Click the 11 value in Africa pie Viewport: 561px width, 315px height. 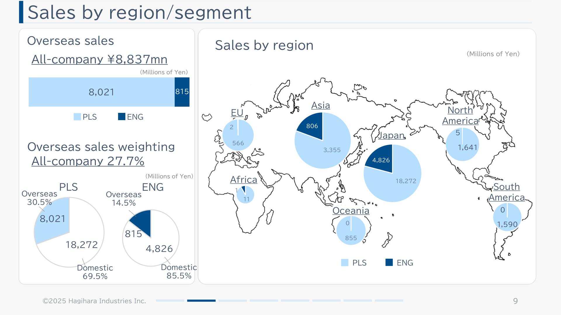point(247,199)
